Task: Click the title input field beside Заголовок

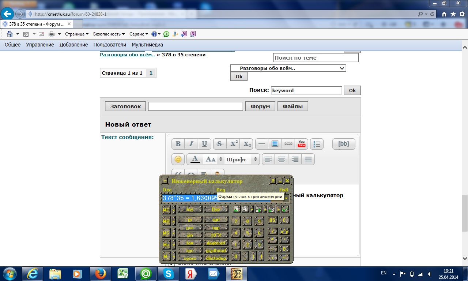Action: pos(196,106)
